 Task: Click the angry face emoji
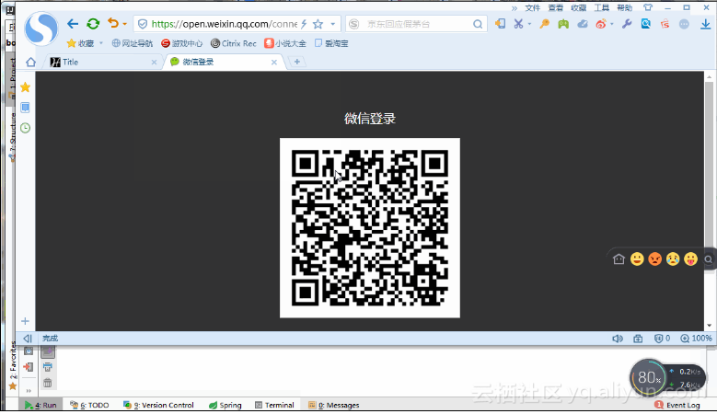[654, 259]
